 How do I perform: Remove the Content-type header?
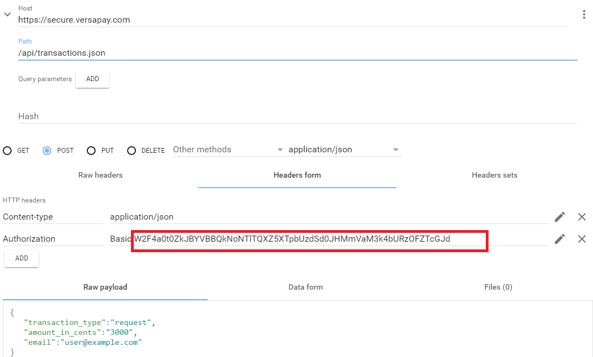pyautogui.click(x=581, y=217)
